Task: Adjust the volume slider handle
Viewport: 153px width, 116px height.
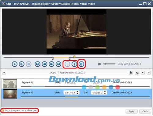Action: pyautogui.click(x=105, y=64)
